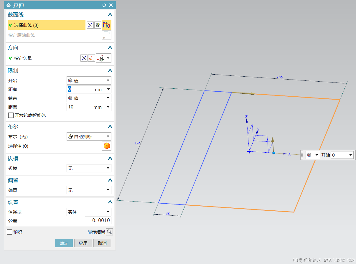The width and height of the screenshot is (356, 264).
Task: Click the gear icon in the 拉伸 title bar
Action: click(9, 5)
